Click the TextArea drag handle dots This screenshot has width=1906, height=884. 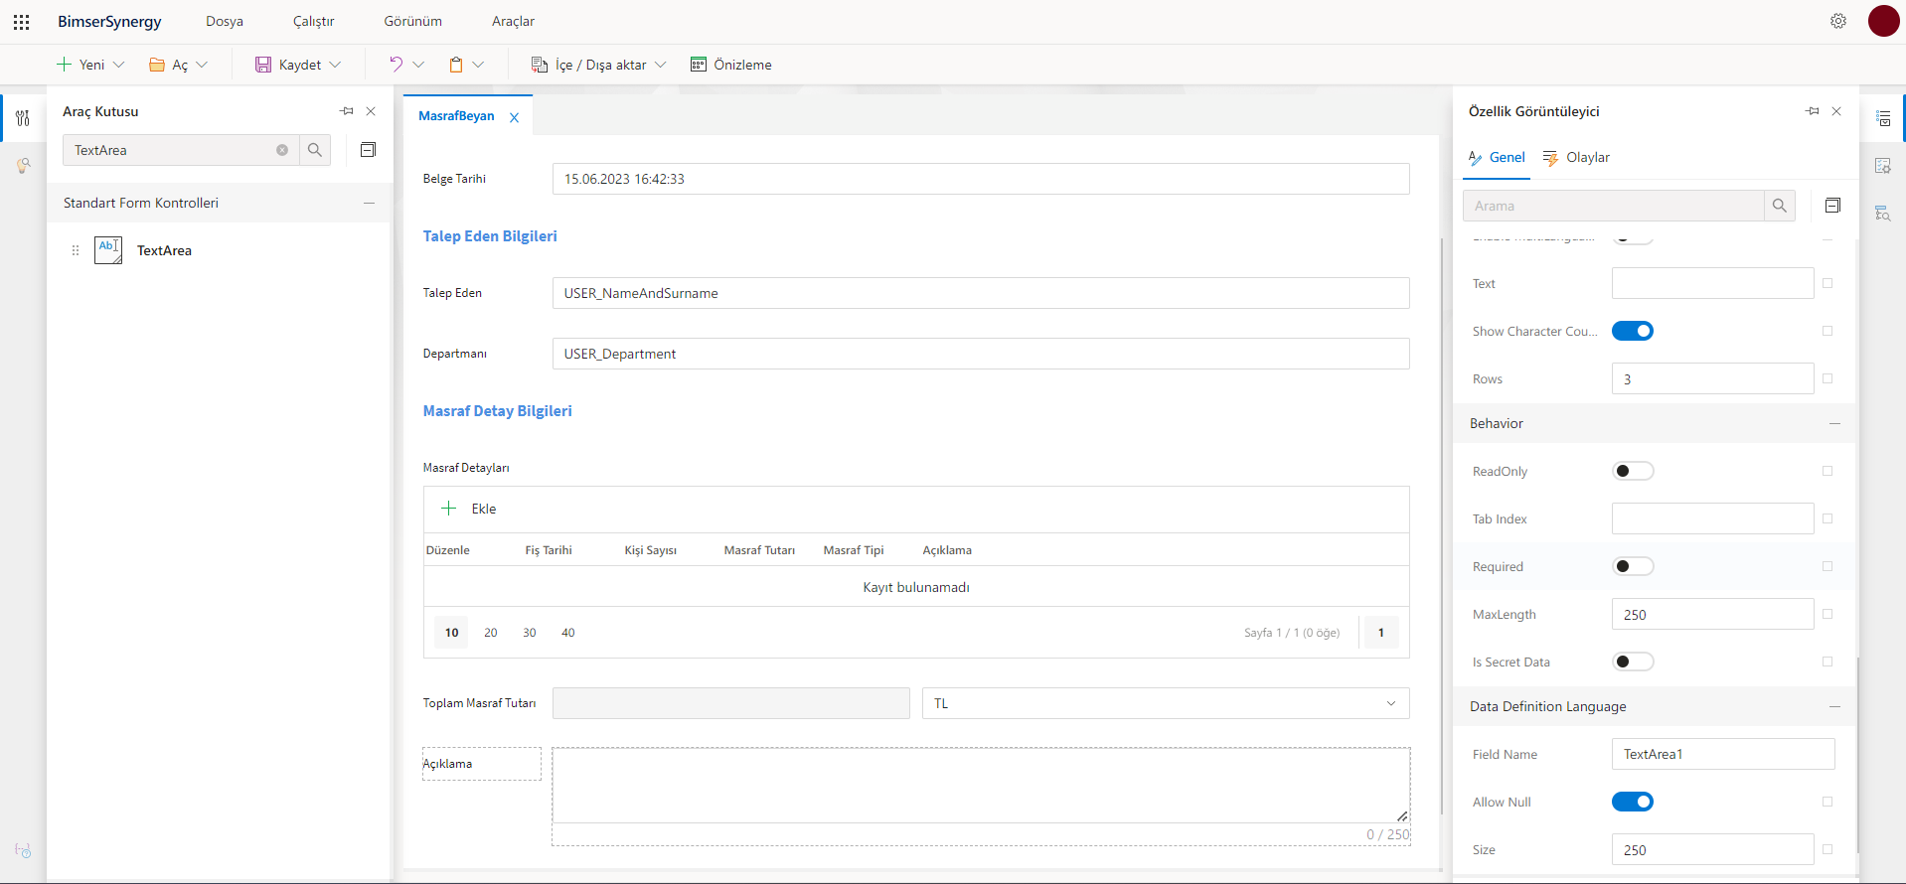76,250
